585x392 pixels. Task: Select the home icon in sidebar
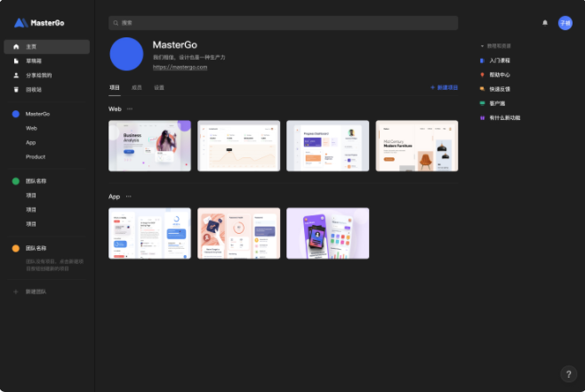[16, 46]
